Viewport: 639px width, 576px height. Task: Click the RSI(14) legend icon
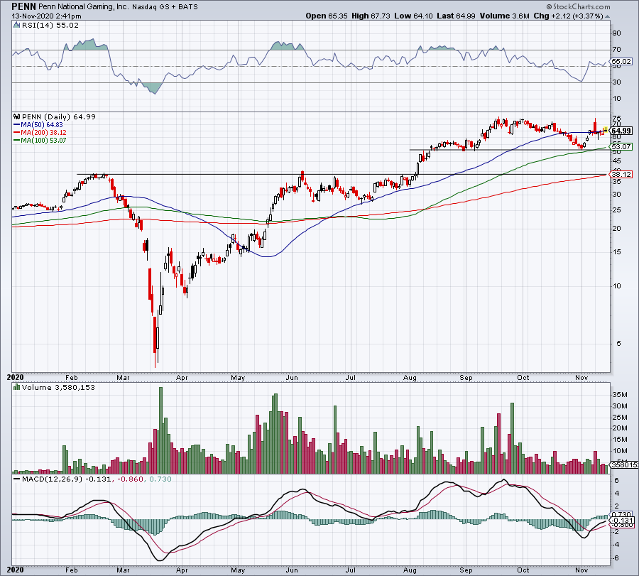pos(17,26)
